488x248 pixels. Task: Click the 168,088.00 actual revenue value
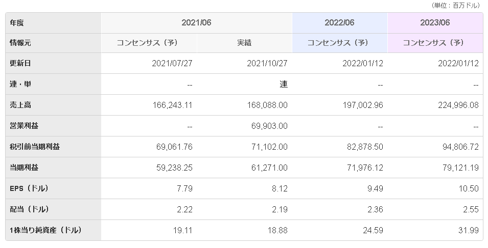click(x=266, y=105)
